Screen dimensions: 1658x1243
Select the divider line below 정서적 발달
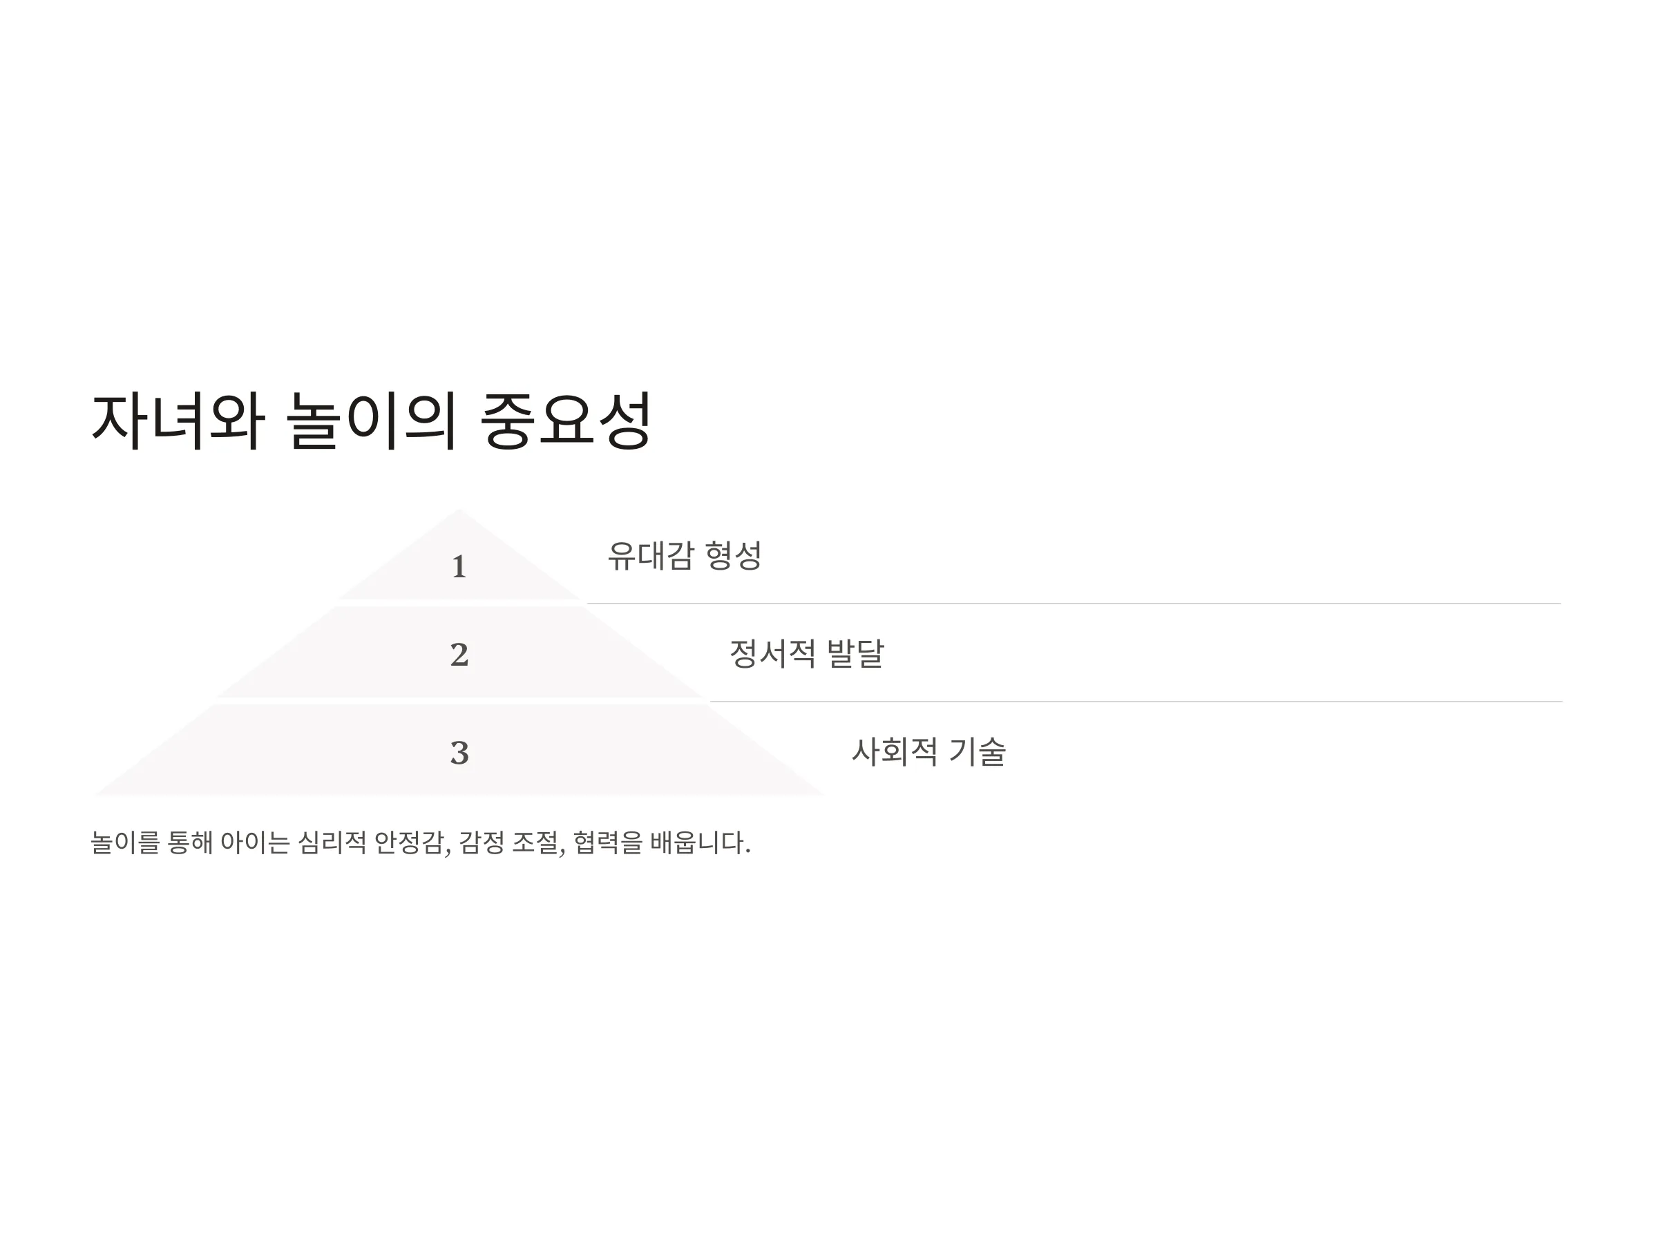tap(1136, 702)
